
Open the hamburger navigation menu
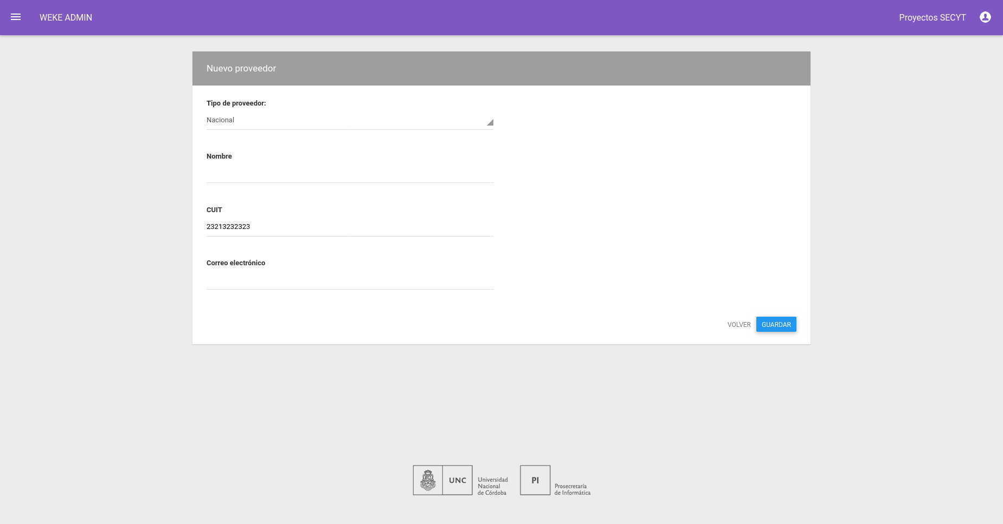tap(16, 17)
